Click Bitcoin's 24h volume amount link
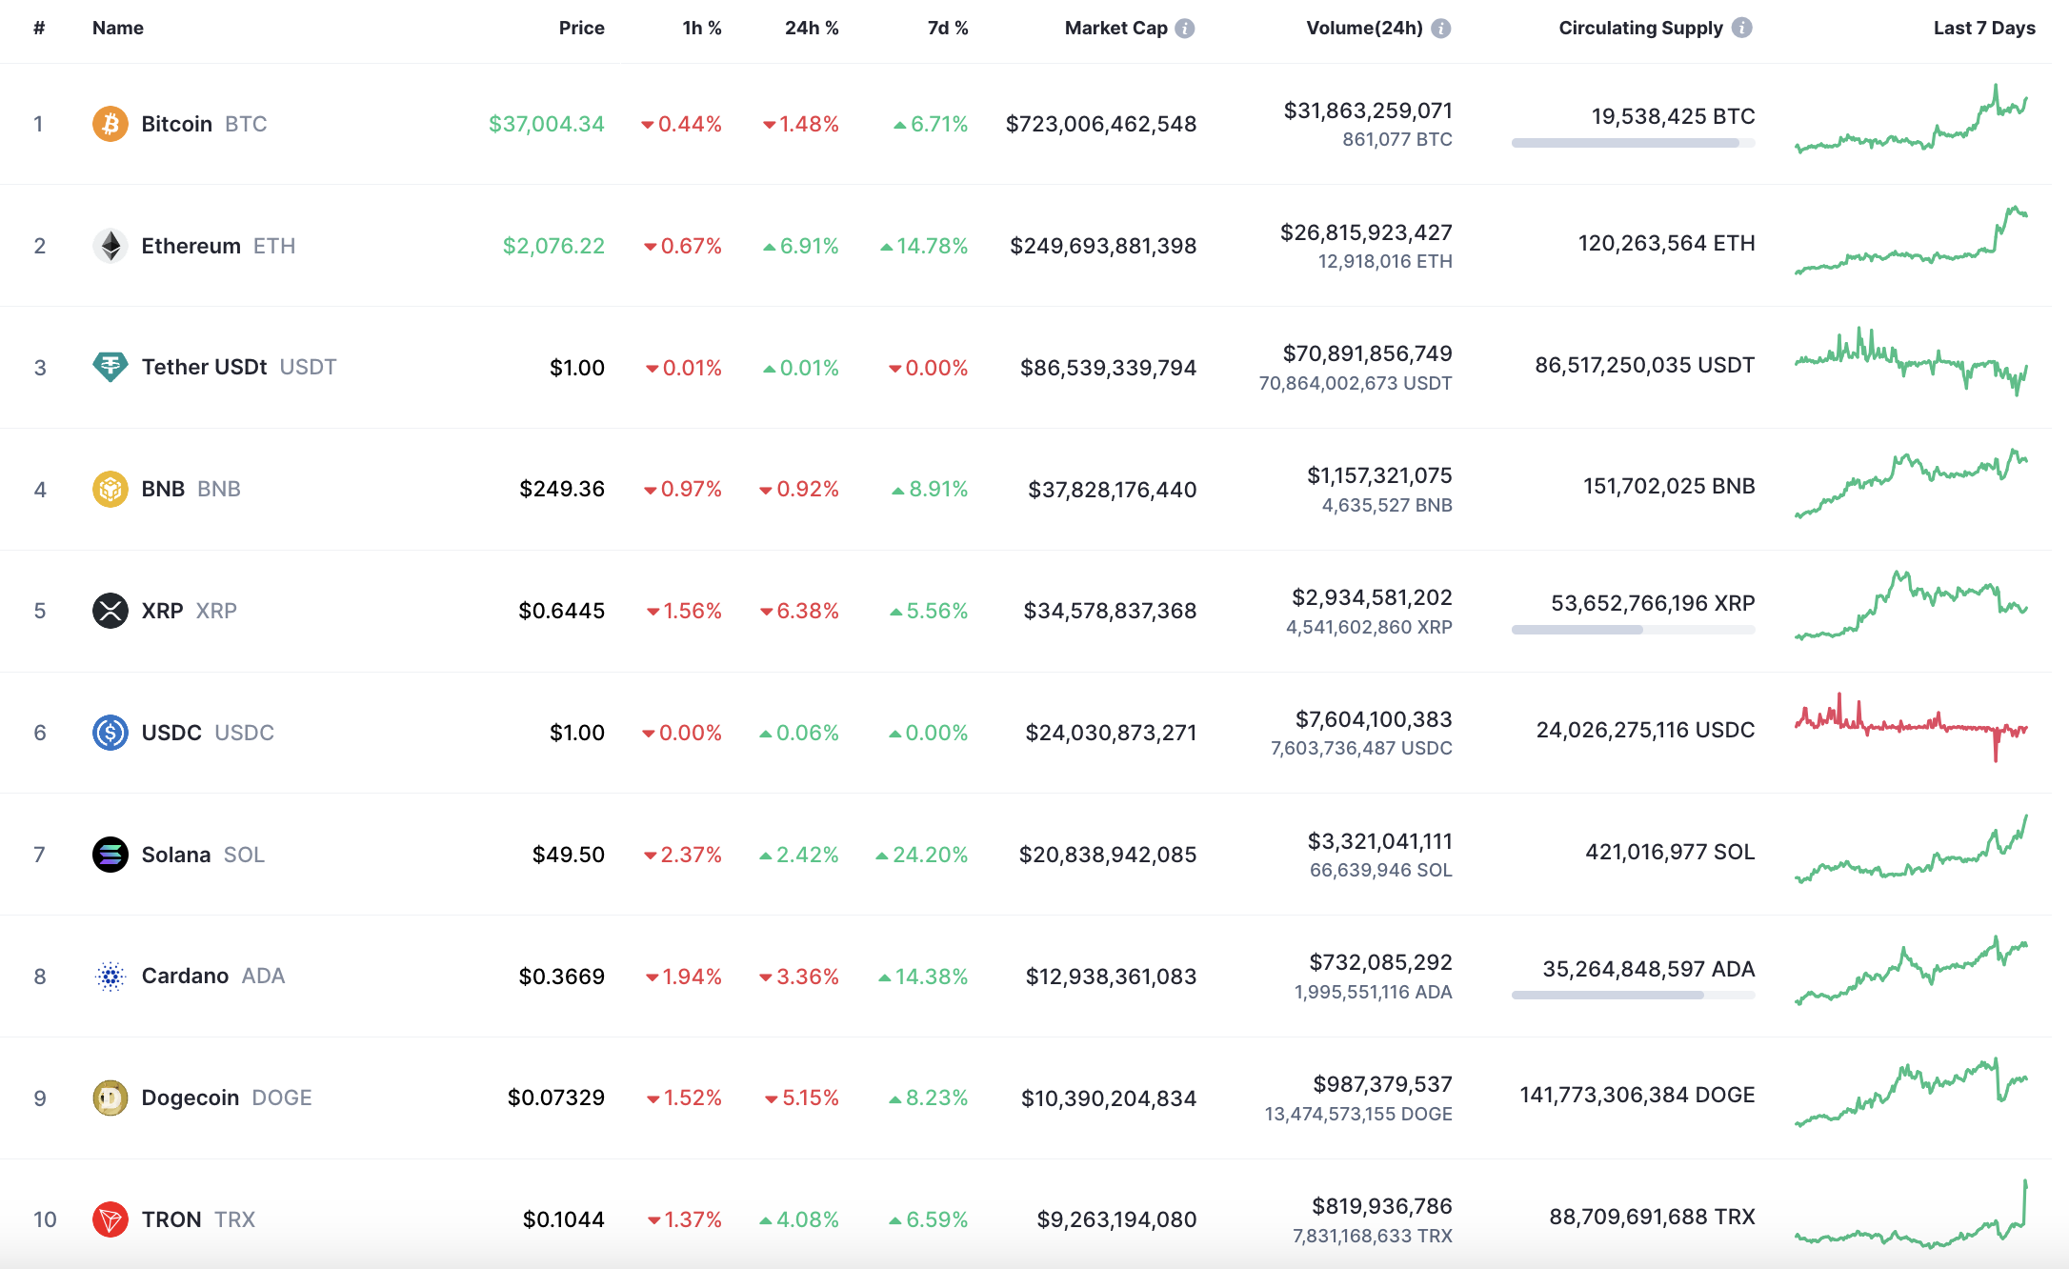 tap(1368, 111)
